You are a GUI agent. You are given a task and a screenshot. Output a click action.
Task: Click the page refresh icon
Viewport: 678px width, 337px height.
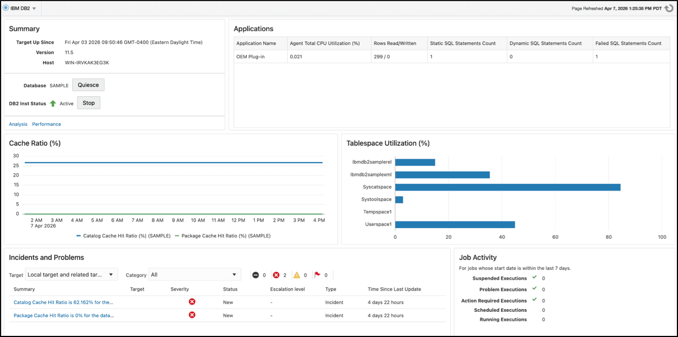coord(668,8)
